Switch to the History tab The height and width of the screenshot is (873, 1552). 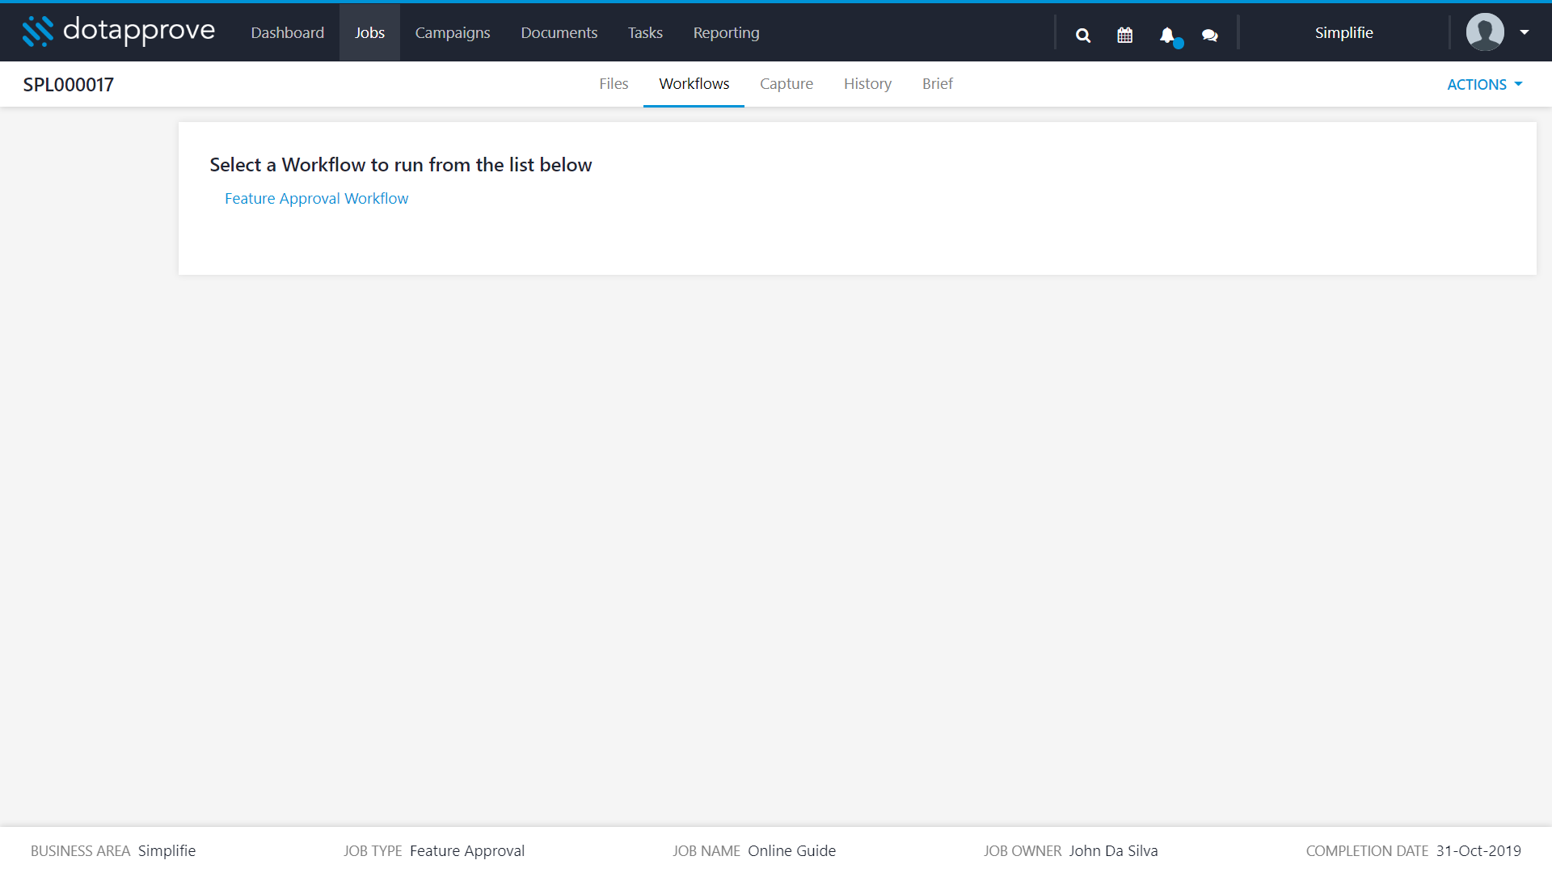tap(867, 83)
